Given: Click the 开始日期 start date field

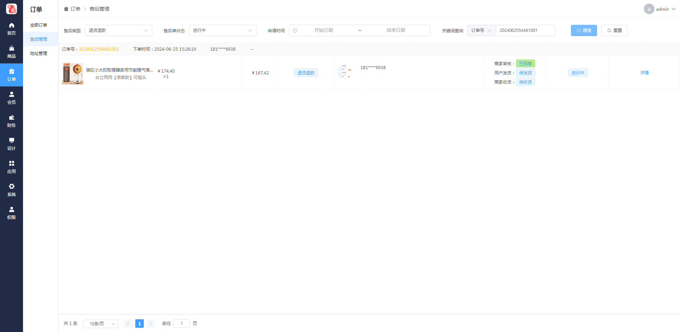Looking at the screenshot, I should coord(323,30).
